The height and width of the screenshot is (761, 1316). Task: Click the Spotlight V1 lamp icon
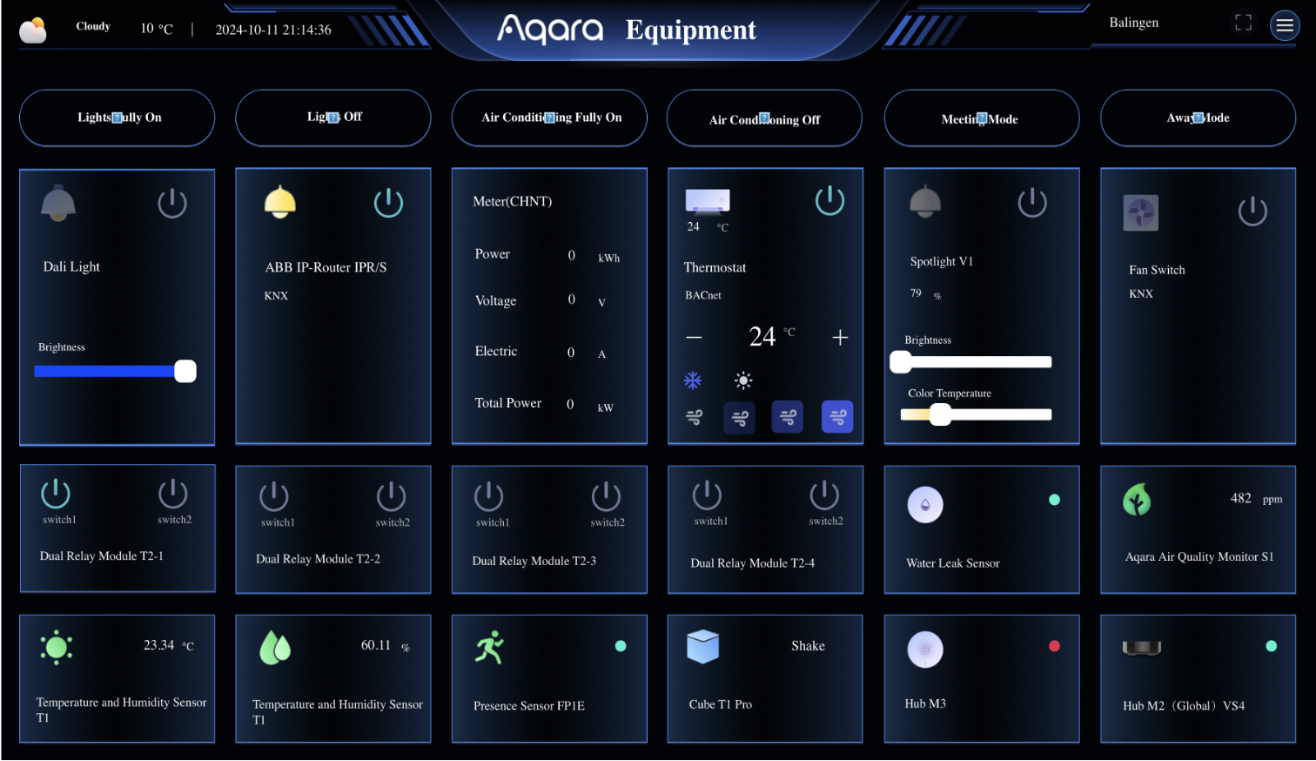click(x=924, y=201)
